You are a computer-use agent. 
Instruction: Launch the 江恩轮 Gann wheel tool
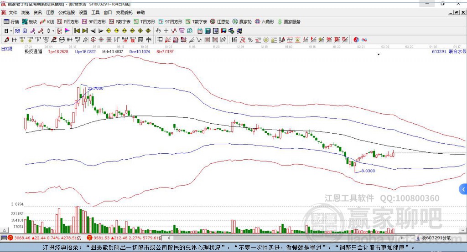[220, 22]
